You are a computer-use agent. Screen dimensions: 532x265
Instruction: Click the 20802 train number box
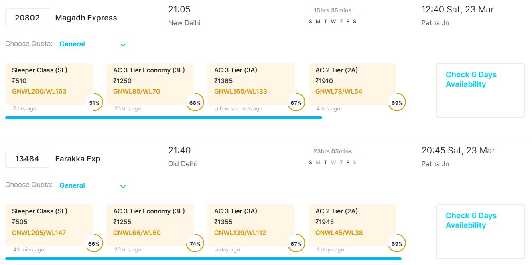point(27,18)
